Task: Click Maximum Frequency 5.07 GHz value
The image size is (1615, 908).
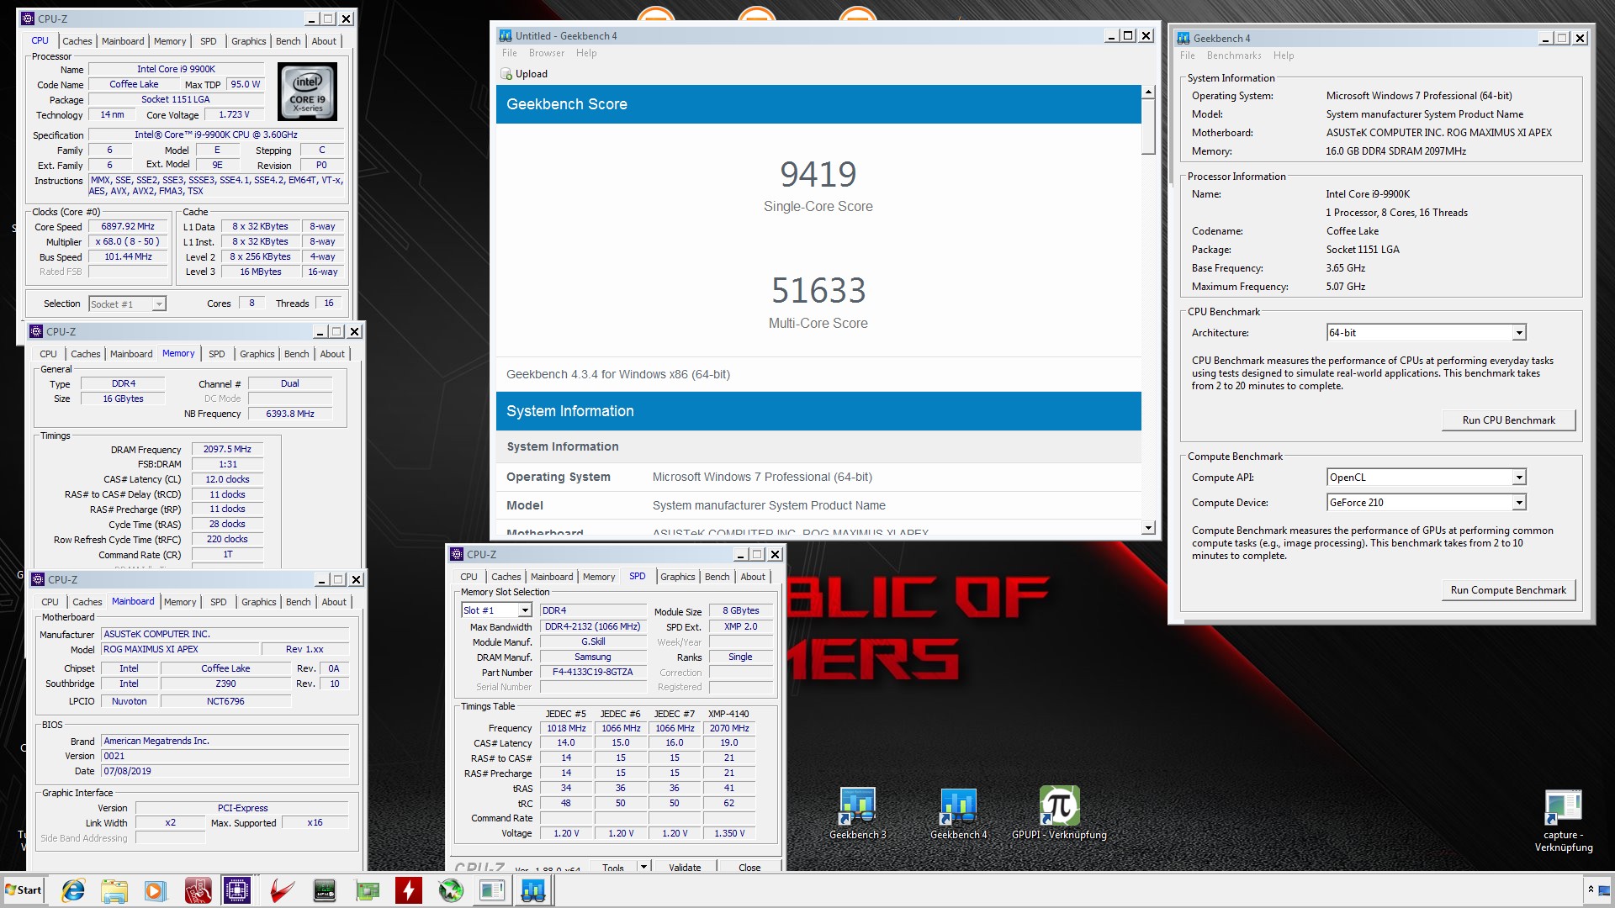Action: [1345, 287]
